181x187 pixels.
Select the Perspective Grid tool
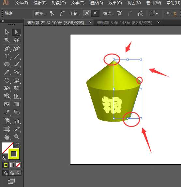[17, 96]
